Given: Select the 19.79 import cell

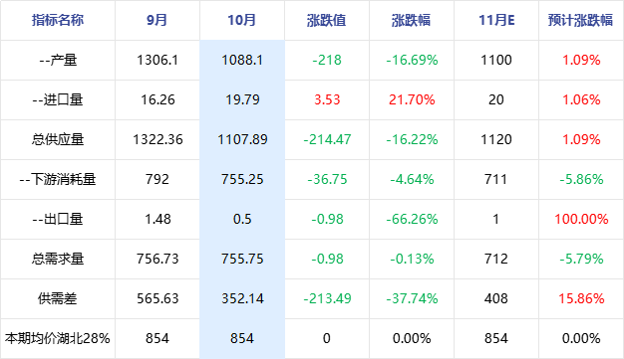Looking at the screenshot, I should pyautogui.click(x=242, y=99).
